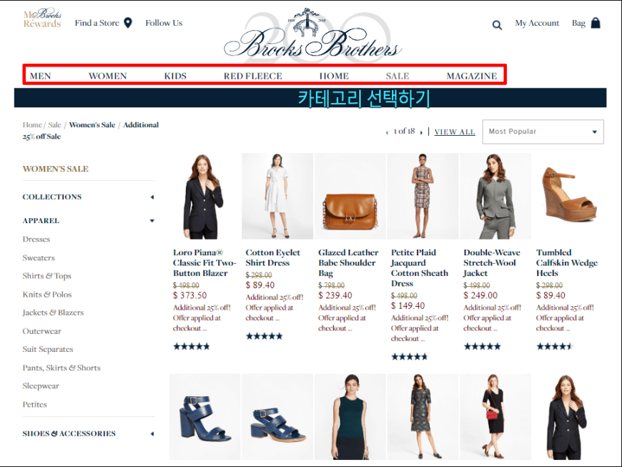Click the VIEW ALL link

pyautogui.click(x=455, y=132)
